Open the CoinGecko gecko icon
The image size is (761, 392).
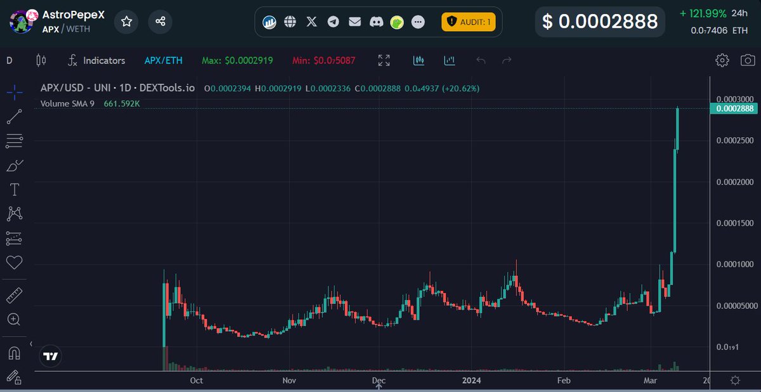point(397,22)
